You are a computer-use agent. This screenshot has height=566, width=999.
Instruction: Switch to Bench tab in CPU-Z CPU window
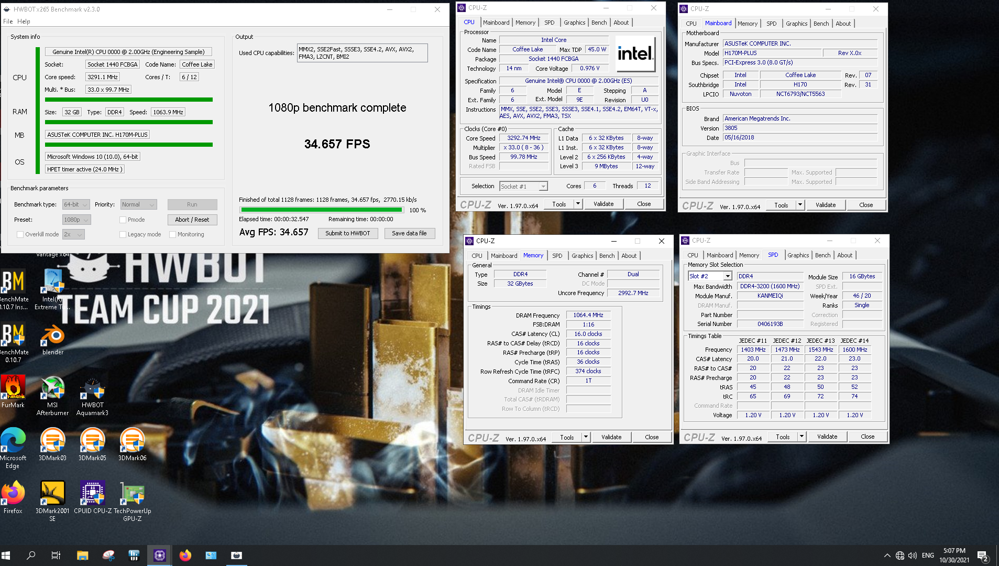pos(599,23)
